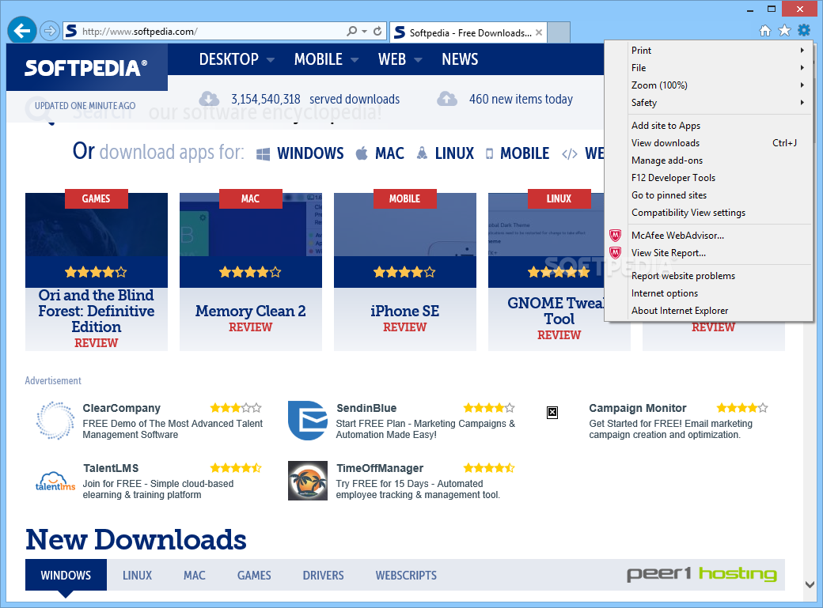Click the Tools gear icon
Viewport: 823px width, 608px height.
pos(804,30)
